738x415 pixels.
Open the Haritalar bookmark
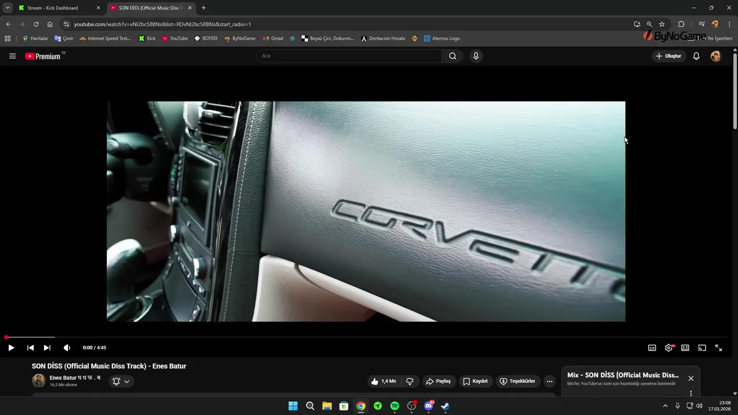tap(35, 39)
